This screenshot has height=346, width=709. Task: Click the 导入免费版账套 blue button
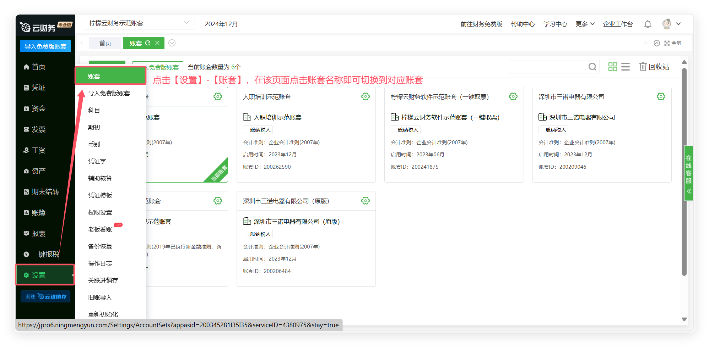click(x=45, y=46)
